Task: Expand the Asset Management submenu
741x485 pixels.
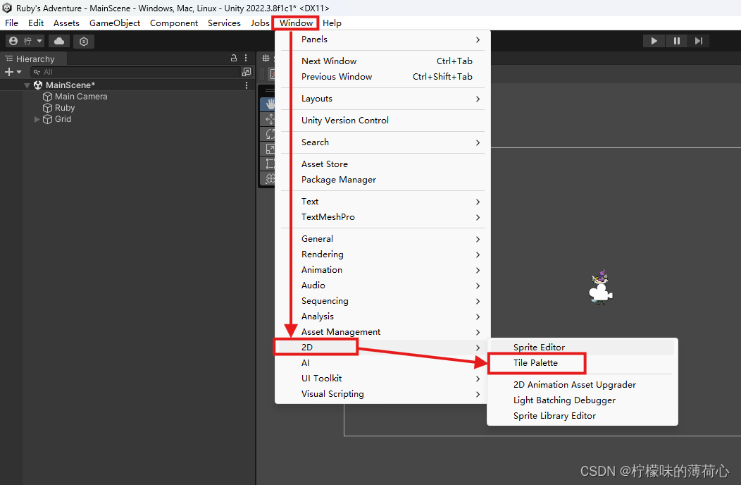Action: coord(382,332)
